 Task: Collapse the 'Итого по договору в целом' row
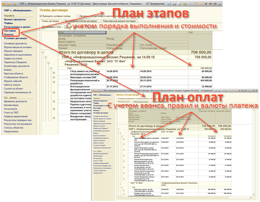coord(43,52)
